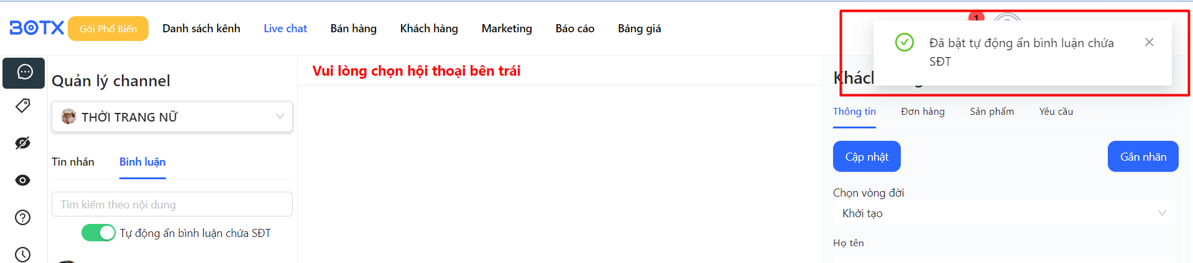Screen dimensions: 1193x263
Task: Open Bảng giá menu item
Action: pyautogui.click(x=640, y=29)
